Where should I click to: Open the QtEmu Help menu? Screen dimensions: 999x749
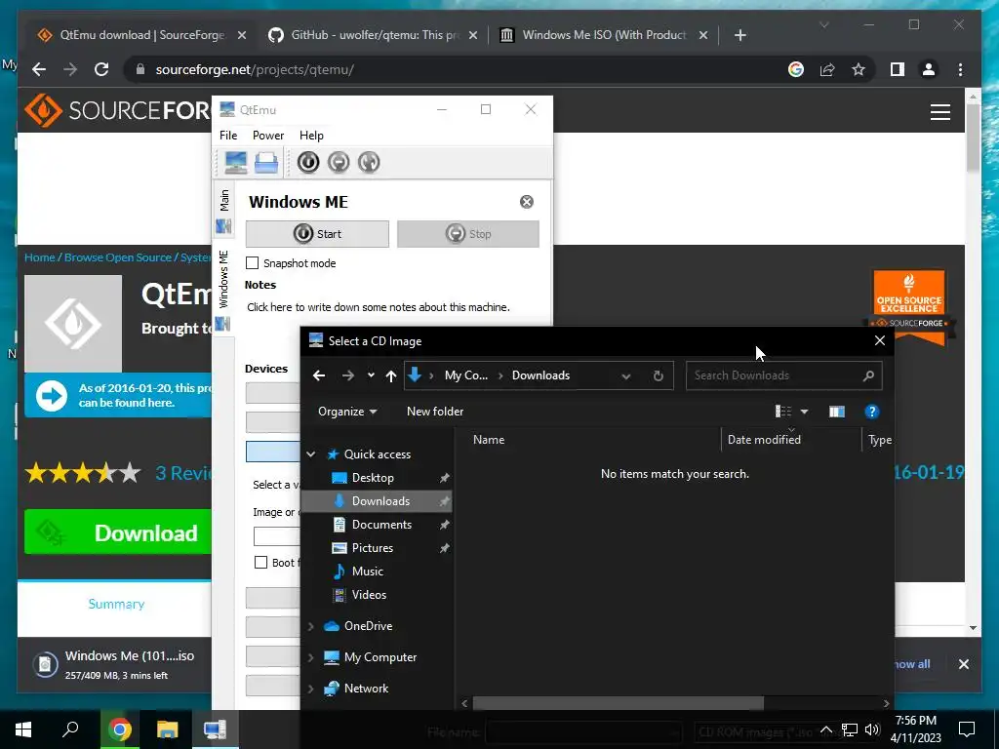311,135
